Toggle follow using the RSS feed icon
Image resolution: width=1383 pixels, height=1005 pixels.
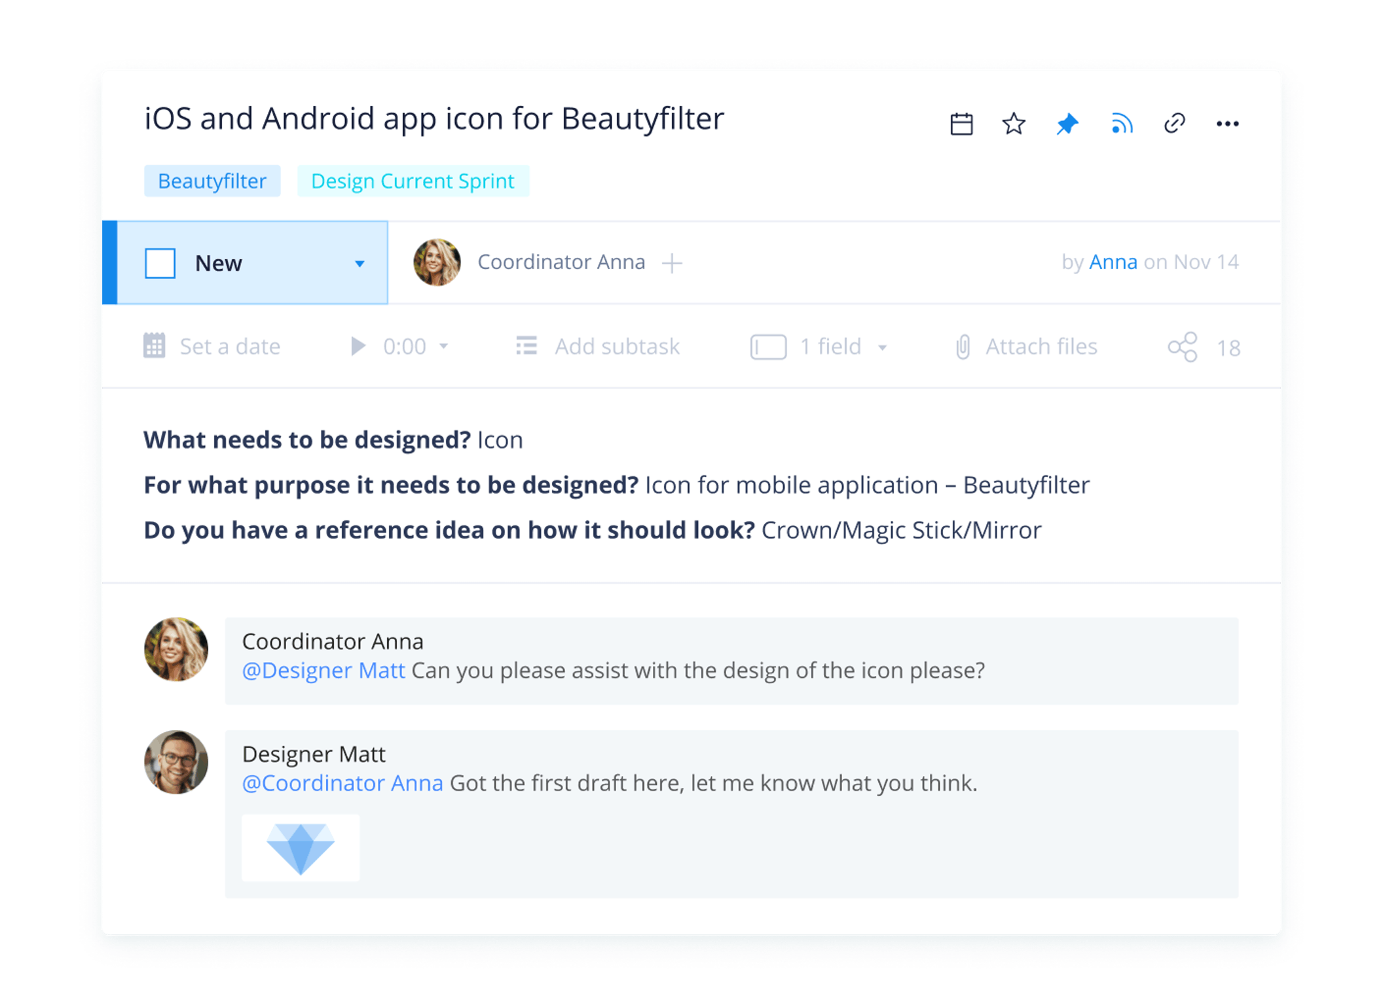click(1121, 123)
